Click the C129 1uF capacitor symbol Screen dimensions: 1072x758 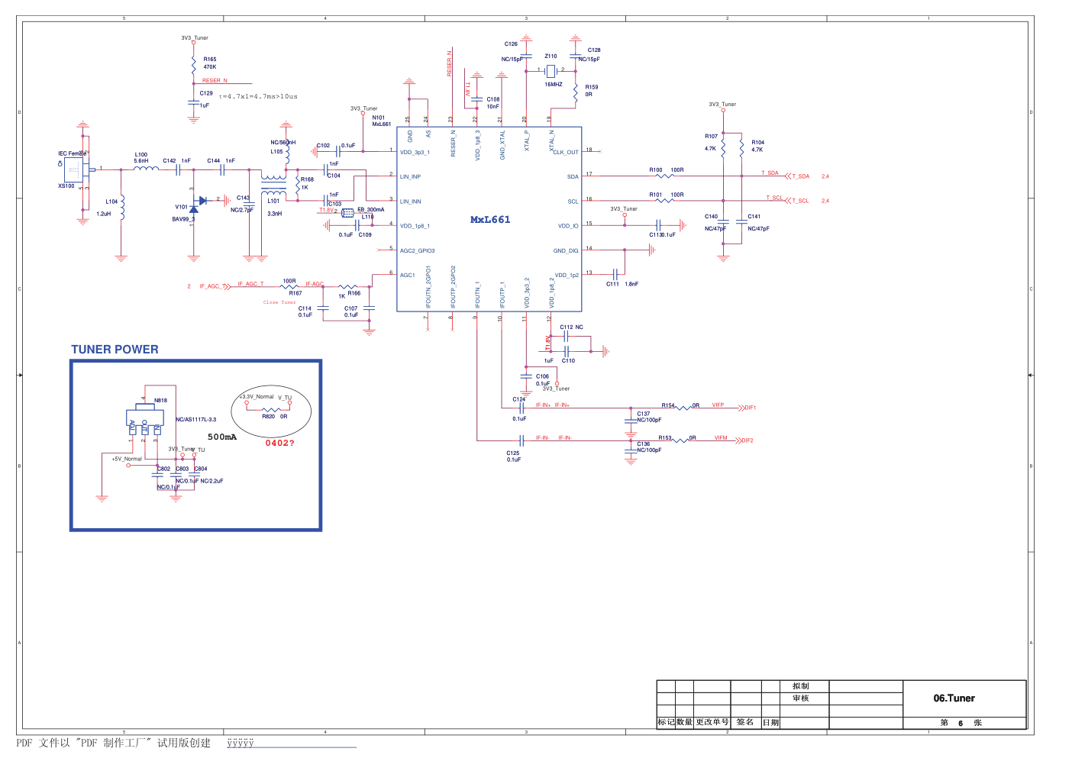pos(194,100)
